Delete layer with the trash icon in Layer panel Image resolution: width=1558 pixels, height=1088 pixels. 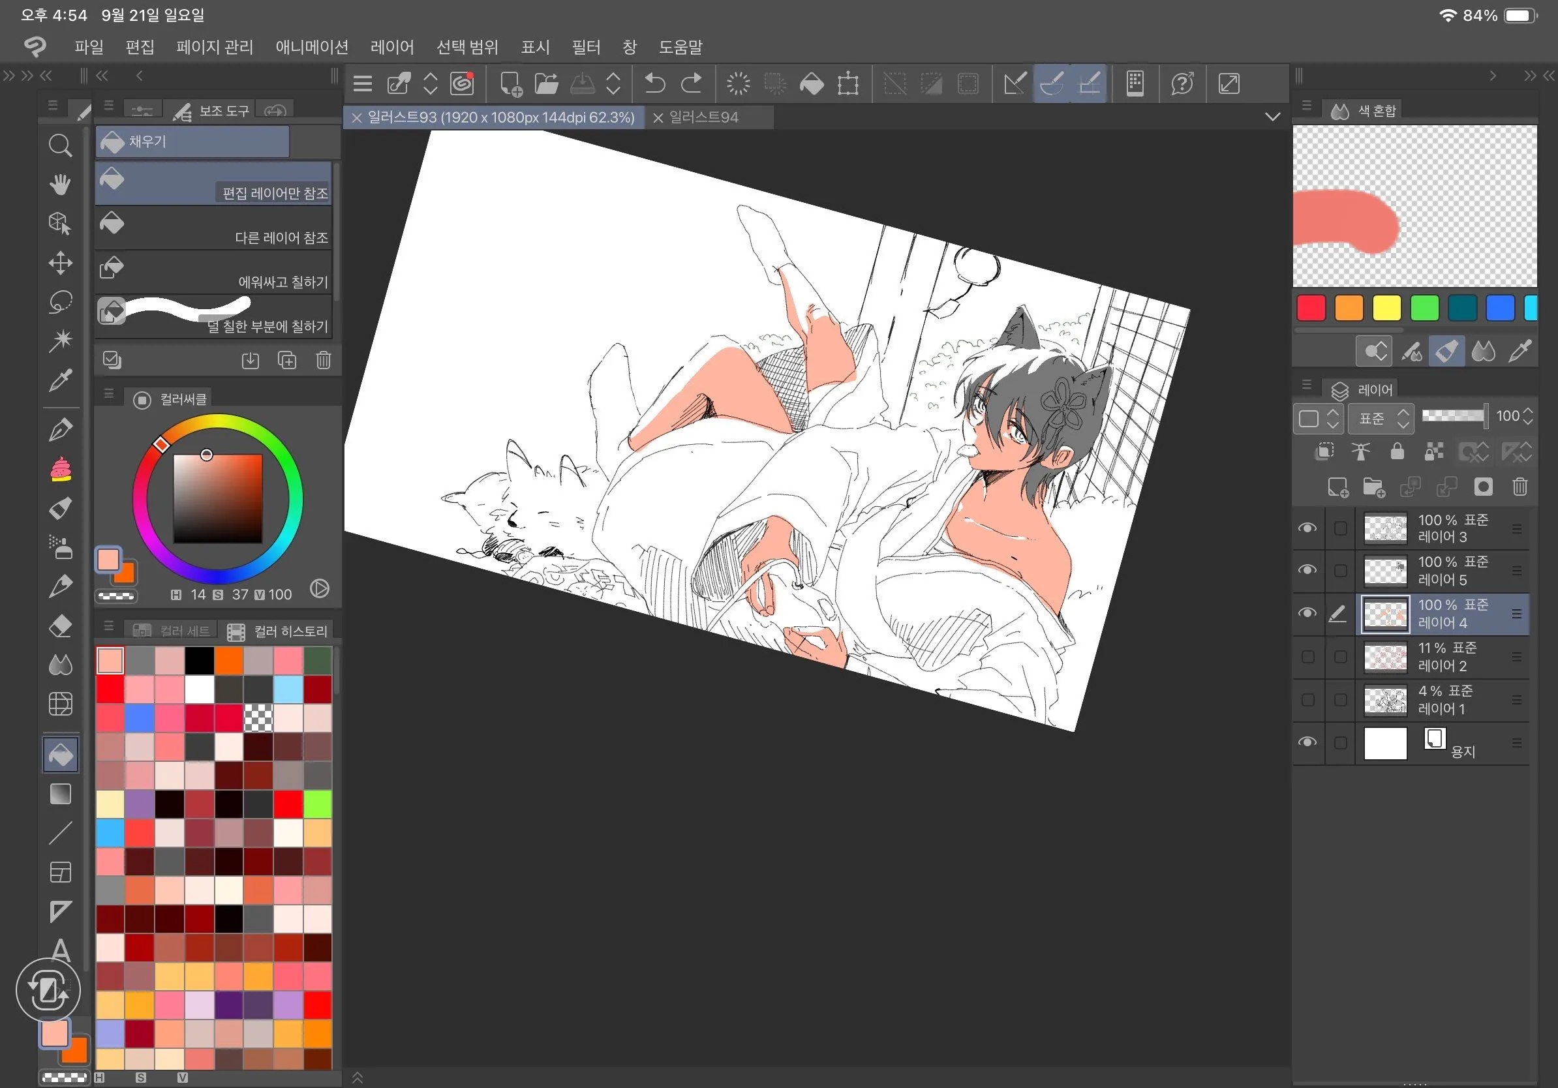coord(1520,487)
